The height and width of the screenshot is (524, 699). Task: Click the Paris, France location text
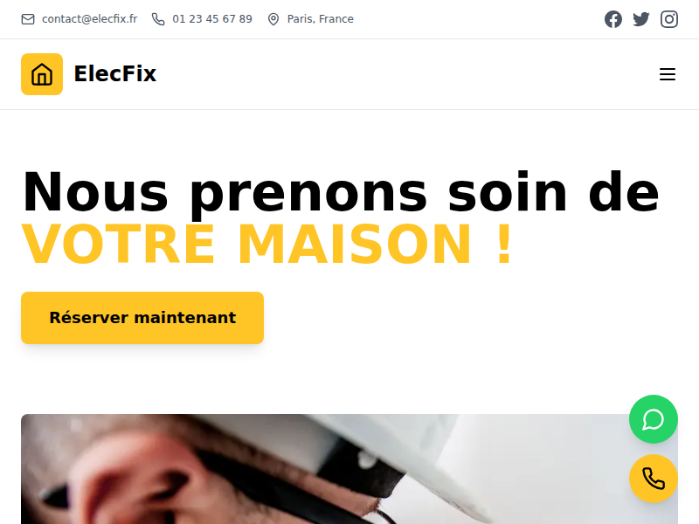pos(320,19)
